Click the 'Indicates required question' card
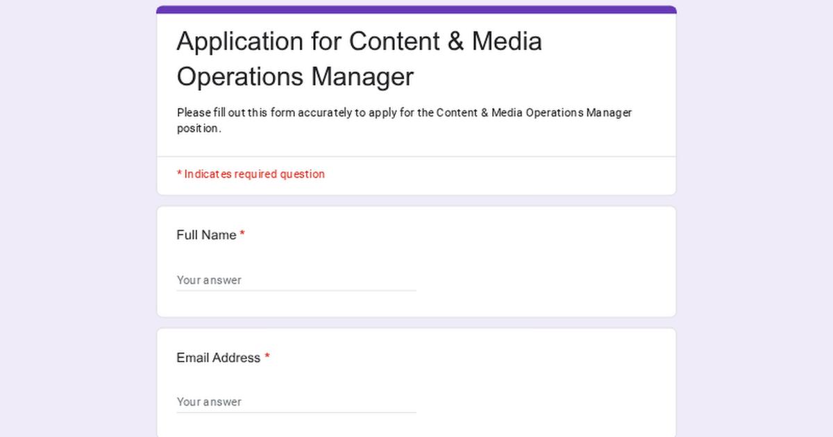The height and width of the screenshot is (437, 833). point(486,174)
